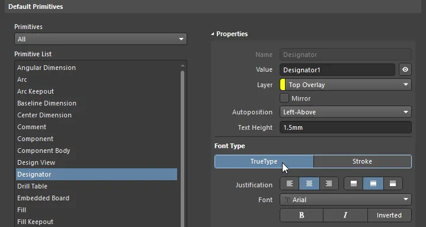Viewport: 426px width, 227px height.
Task: Toggle Inverted text option
Action: click(389, 215)
